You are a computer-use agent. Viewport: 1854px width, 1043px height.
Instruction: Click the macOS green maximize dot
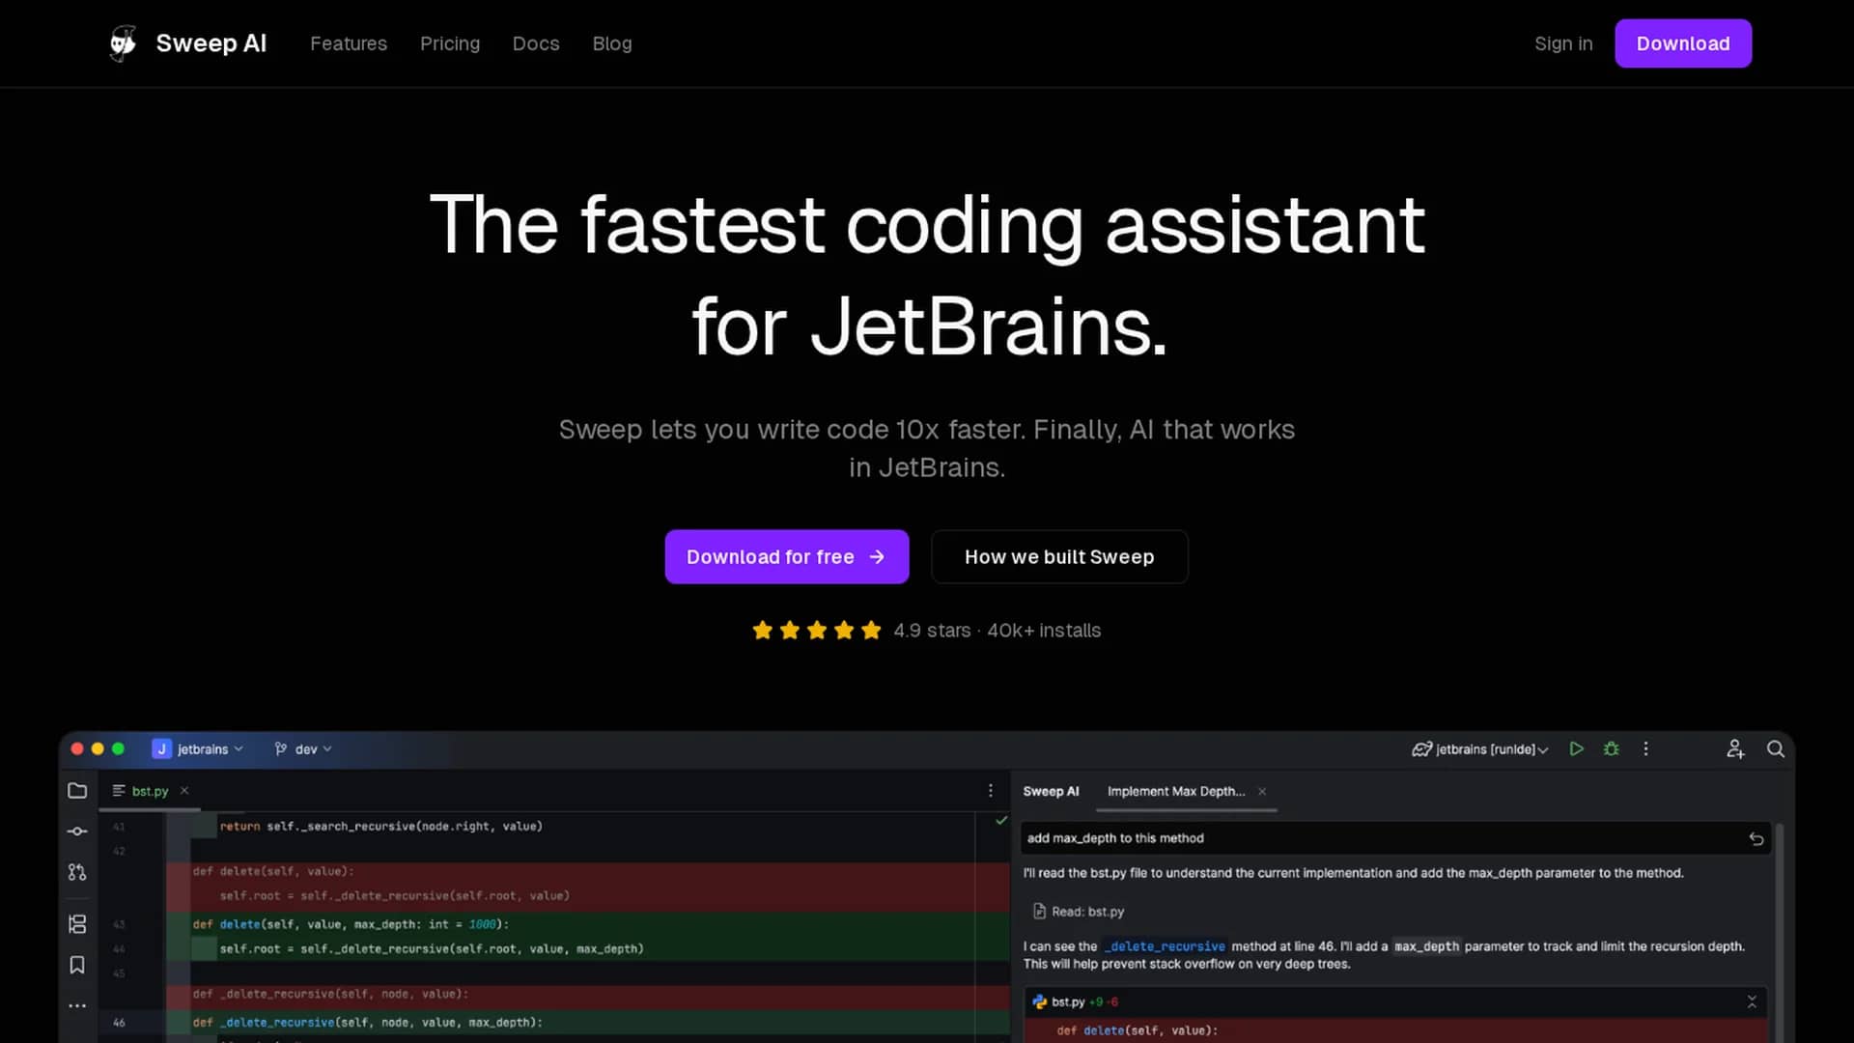118,749
